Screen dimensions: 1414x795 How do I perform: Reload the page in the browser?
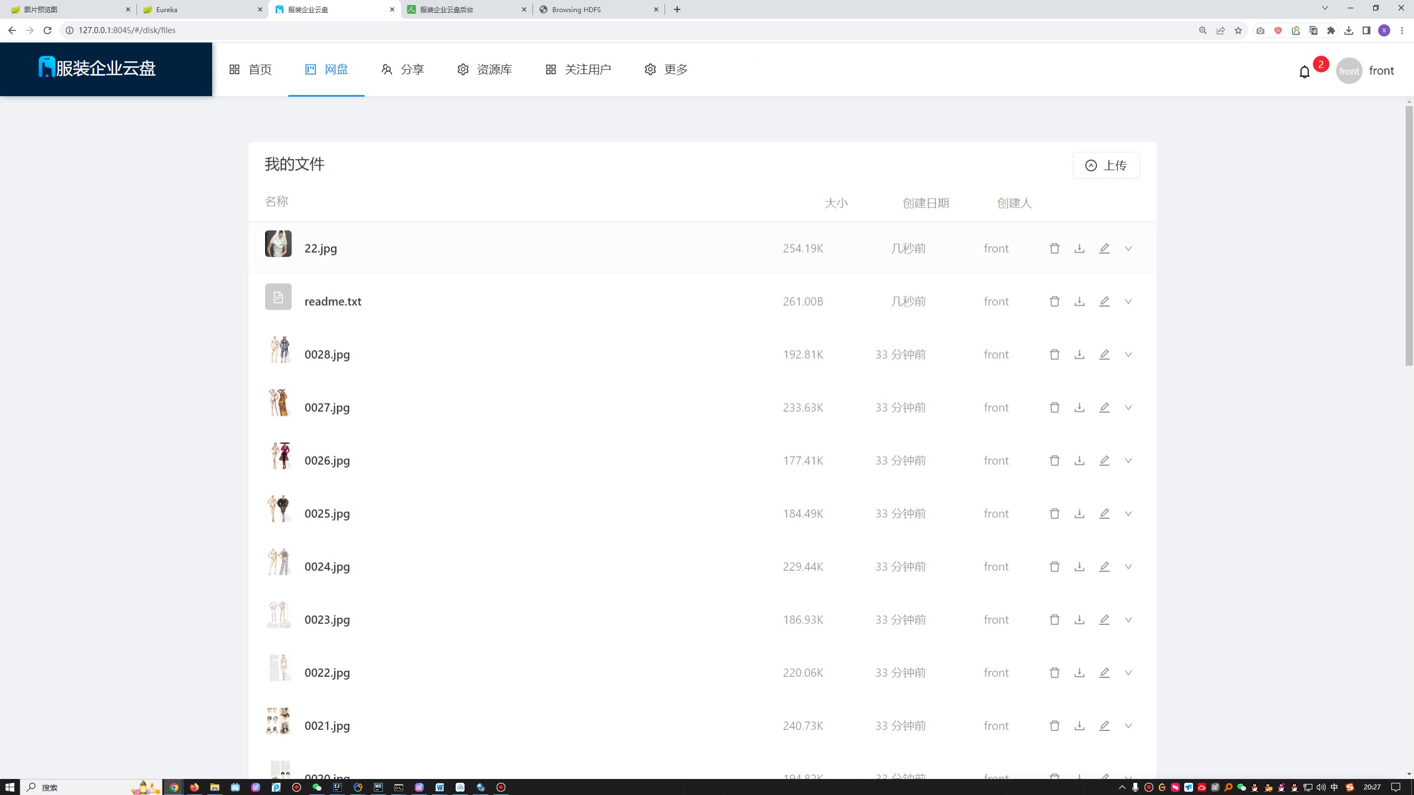(48, 30)
